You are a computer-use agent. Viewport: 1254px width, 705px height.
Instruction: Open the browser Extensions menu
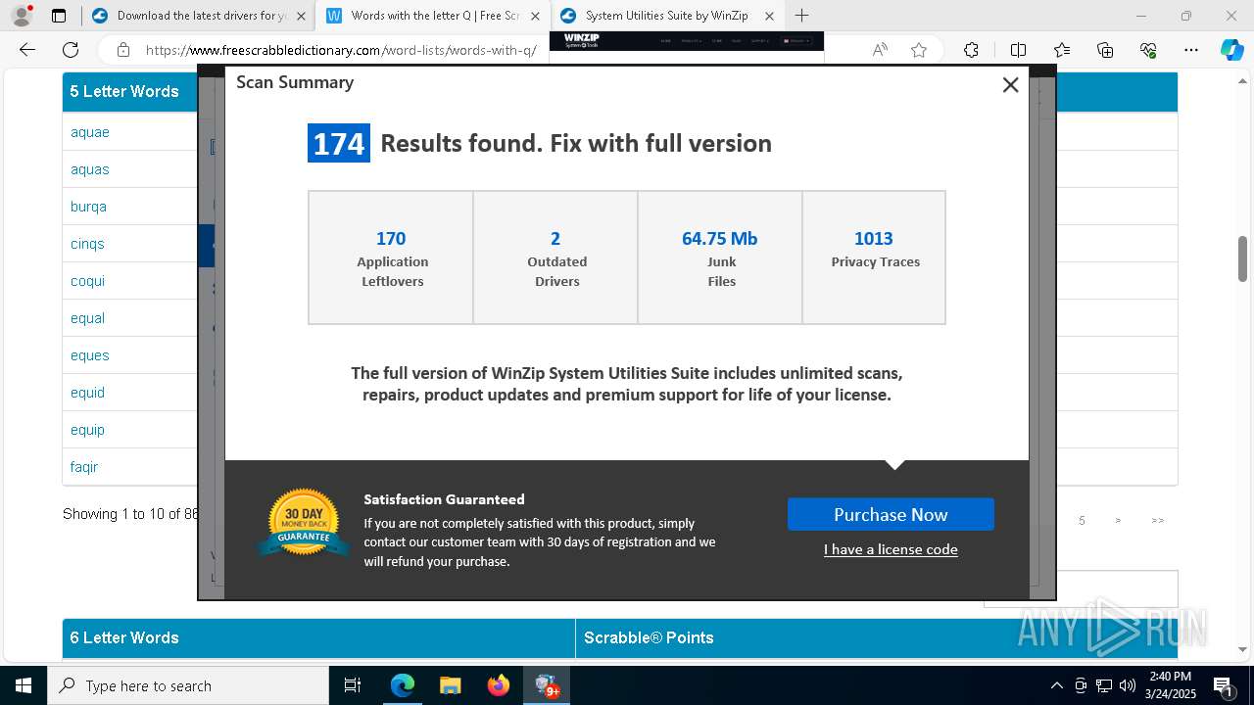tap(971, 50)
